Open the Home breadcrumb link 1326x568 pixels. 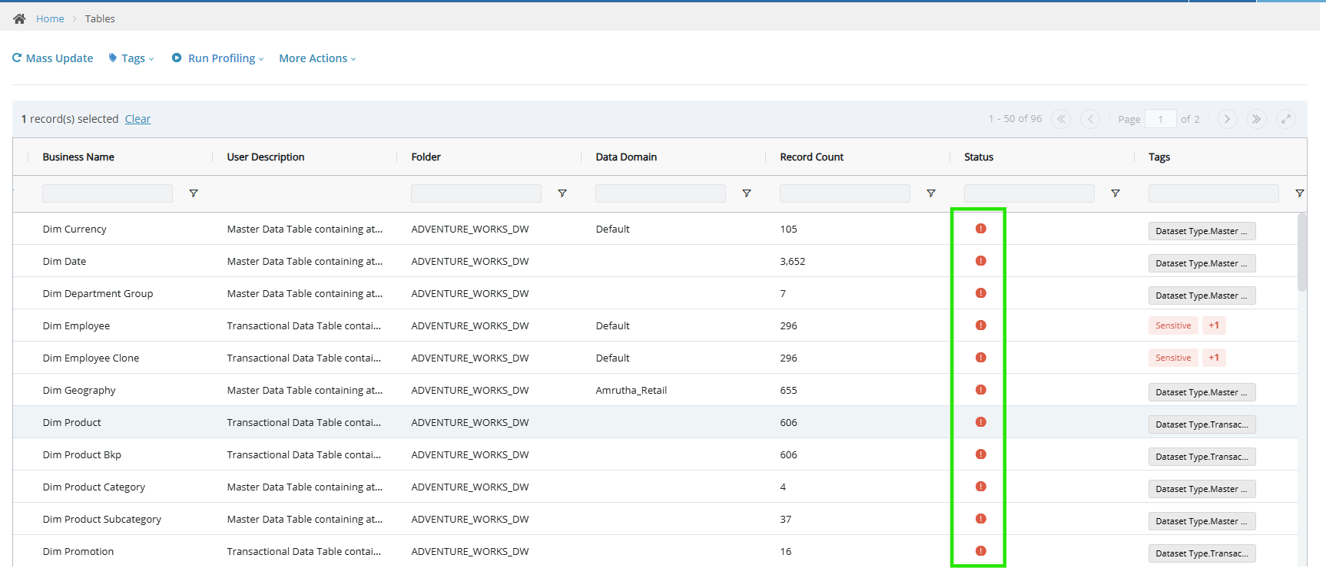(50, 18)
